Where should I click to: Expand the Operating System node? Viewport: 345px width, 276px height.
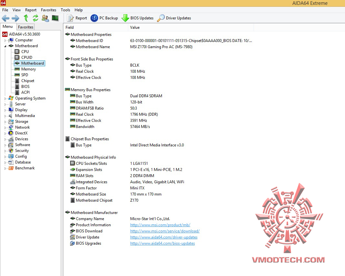[x=5, y=99]
